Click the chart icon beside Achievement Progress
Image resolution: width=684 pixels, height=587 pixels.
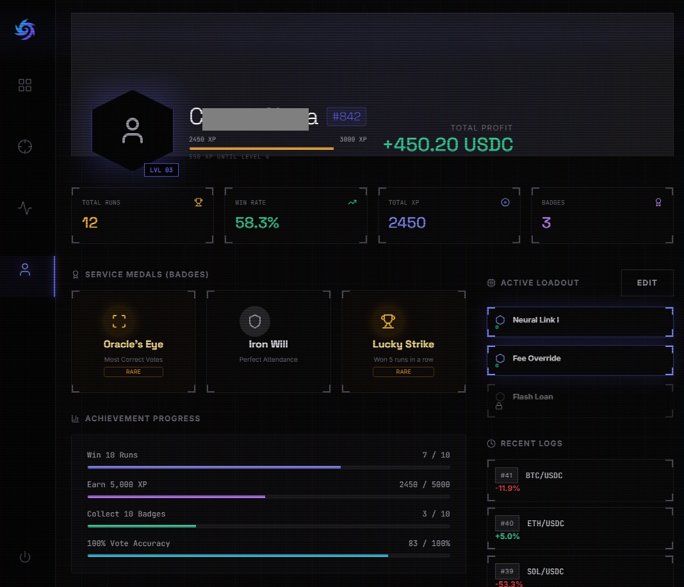75,419
